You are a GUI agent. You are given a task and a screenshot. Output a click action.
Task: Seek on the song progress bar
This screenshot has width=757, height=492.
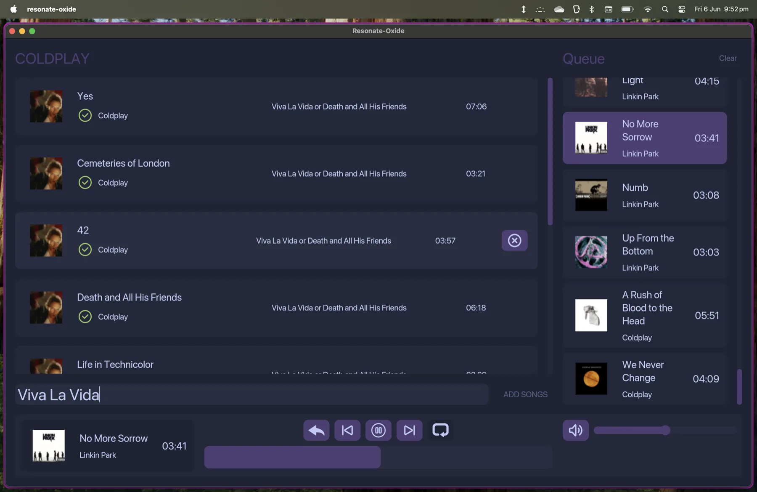click(x=378, y=457)
